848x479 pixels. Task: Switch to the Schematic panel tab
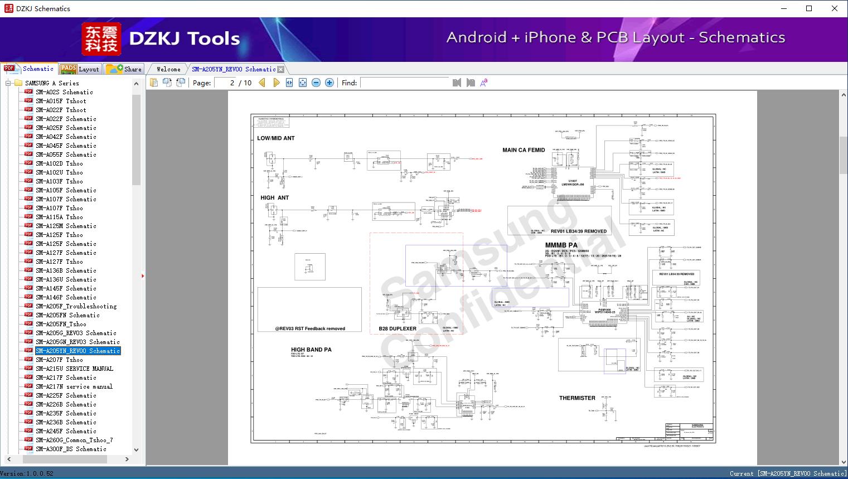tap(29, 69)
